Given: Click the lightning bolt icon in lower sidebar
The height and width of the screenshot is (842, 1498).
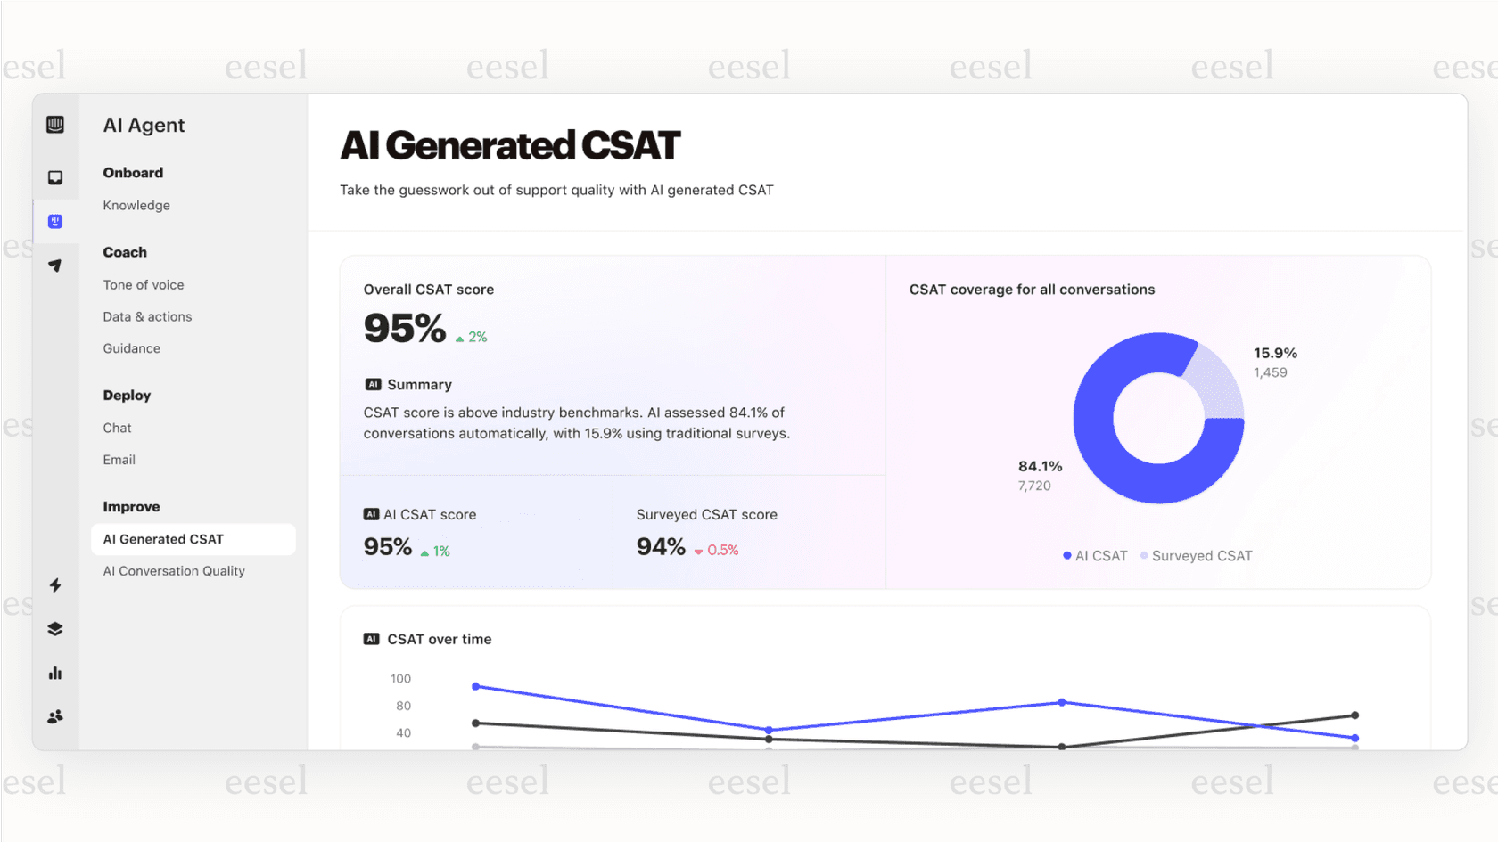Looking at the screenshot, I should (x=55, y=585).
